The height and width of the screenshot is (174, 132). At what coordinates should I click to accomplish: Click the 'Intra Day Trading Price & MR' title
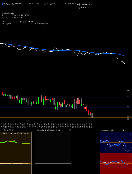pos(49,130)
